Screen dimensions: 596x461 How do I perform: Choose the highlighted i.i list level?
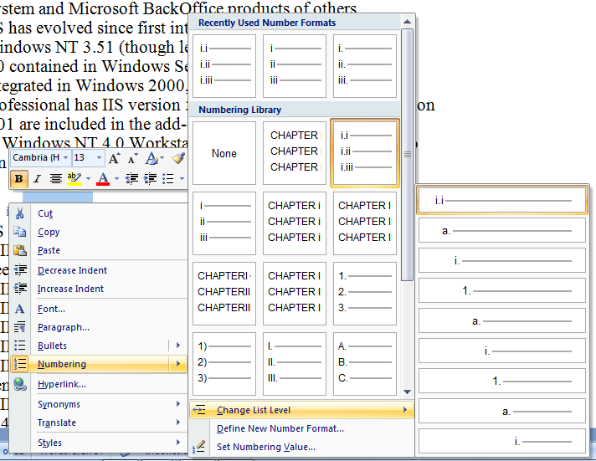501,200
